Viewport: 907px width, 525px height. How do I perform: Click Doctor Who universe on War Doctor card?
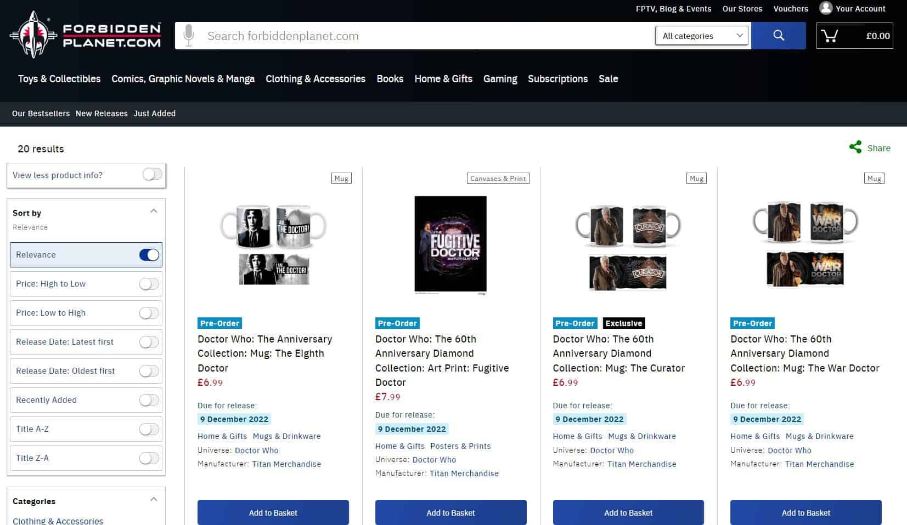(790, 450)
